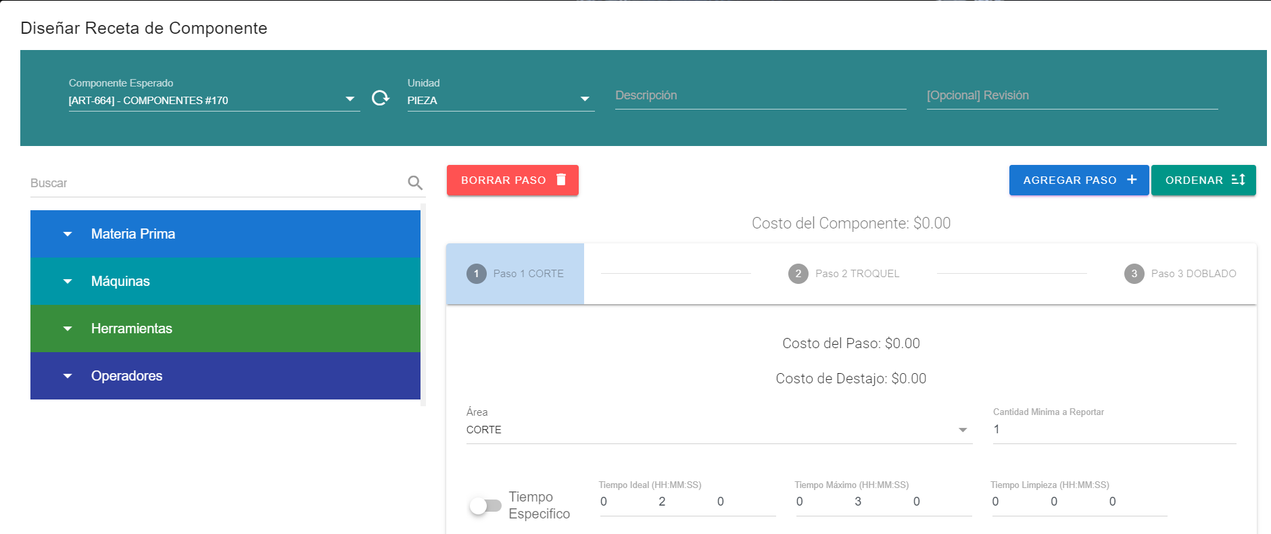Viewport: 1271px width, 534px height.
Task: Click the refresh icon beside Componente Esperado
Action: [x=381, y=98]
